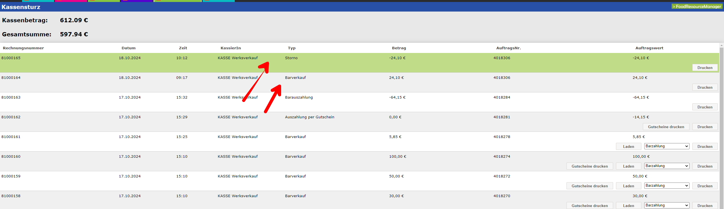Click Drucken for invoice 81000162
Viewport: 724px width, 209px height.
click(705, 127)
